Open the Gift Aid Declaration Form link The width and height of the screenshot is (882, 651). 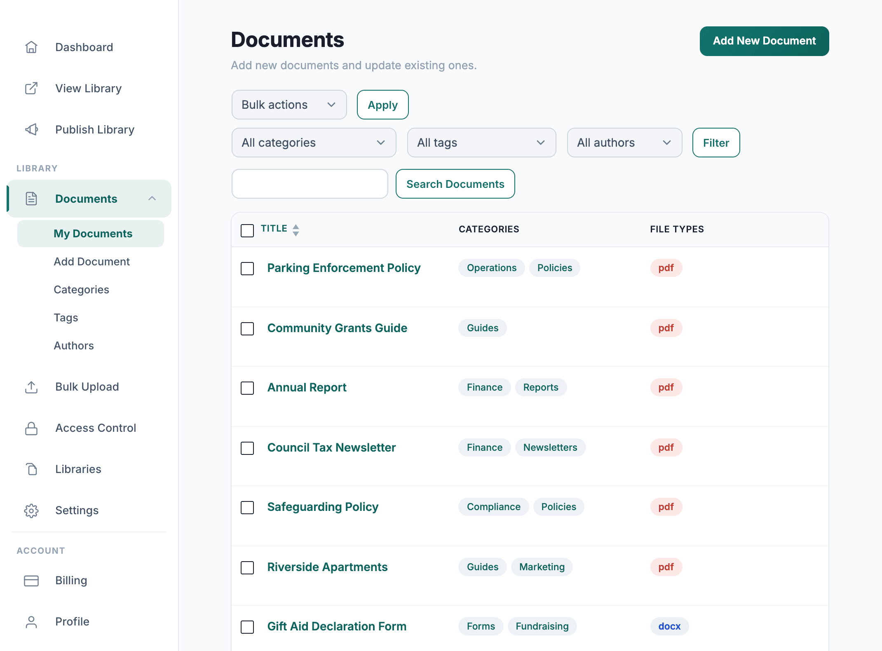[337, 626]
